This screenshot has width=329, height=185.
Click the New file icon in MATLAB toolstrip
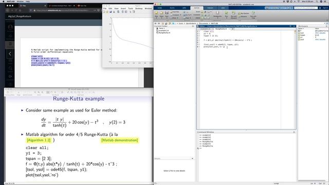pyautogui.click(x=156, y=13)
